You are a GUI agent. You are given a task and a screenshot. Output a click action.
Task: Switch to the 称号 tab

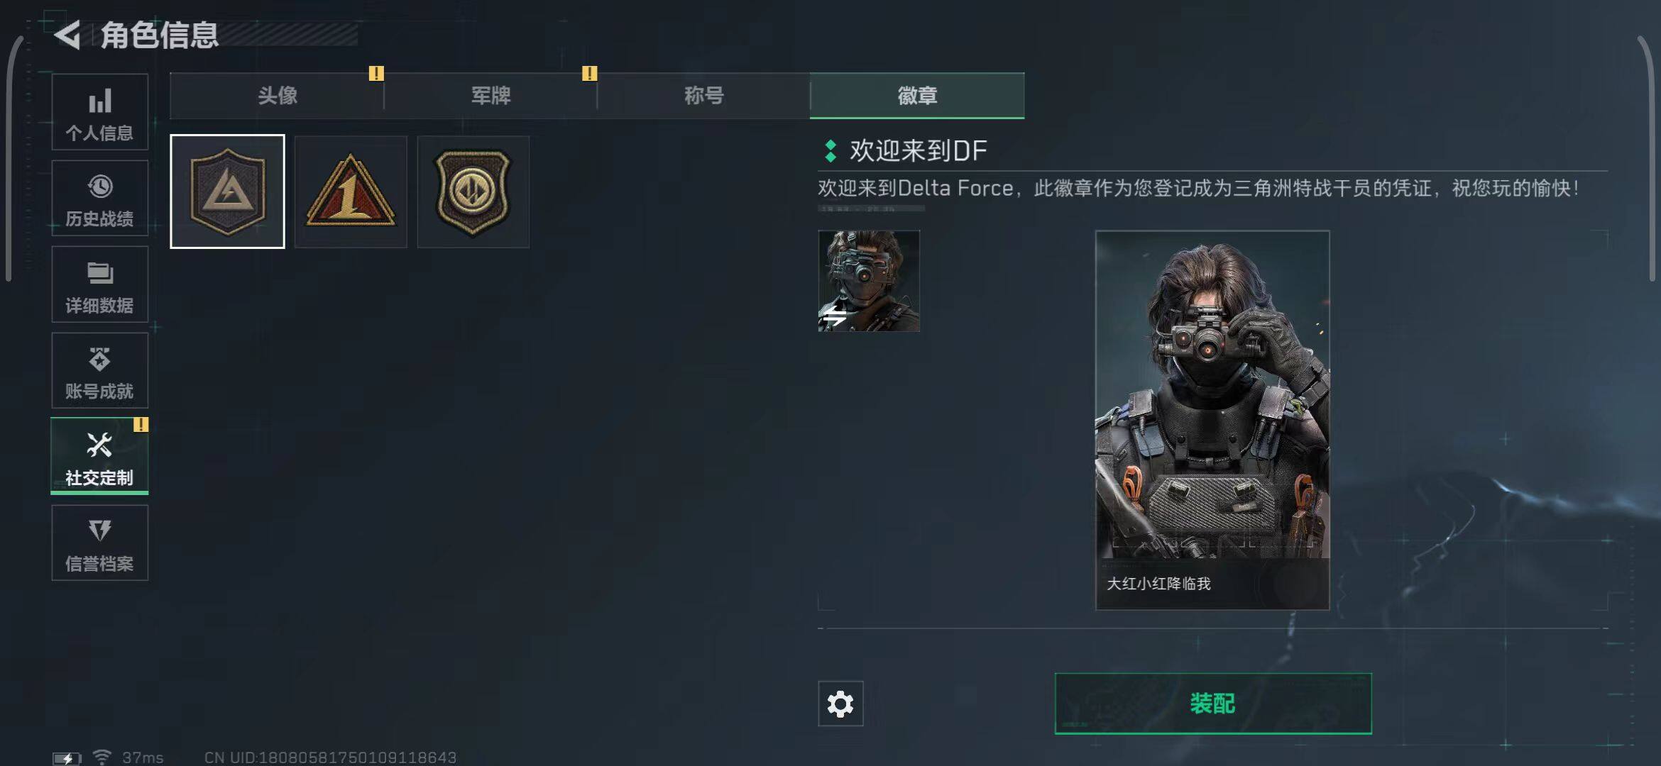pos(703,95)
